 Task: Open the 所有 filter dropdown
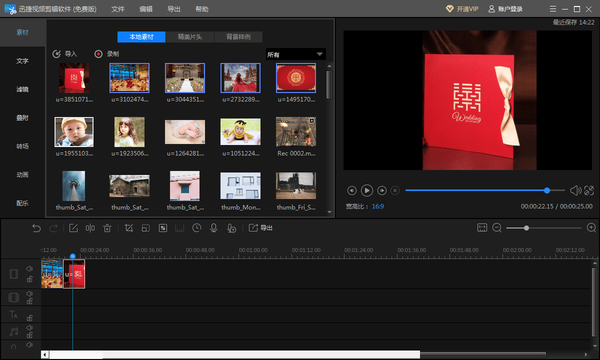tap(295, 54)
